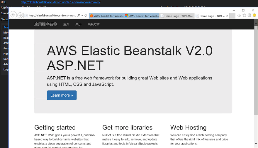
Task: Switch to first AWS Toolkit for Visual tab
Action: [x=107, y=16]
